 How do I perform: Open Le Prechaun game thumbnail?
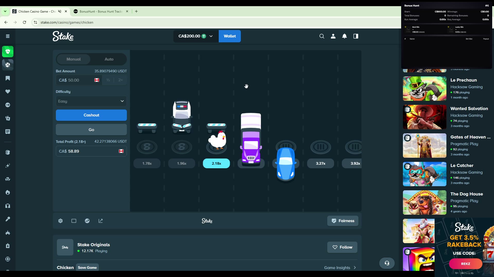tap(425, 88)
